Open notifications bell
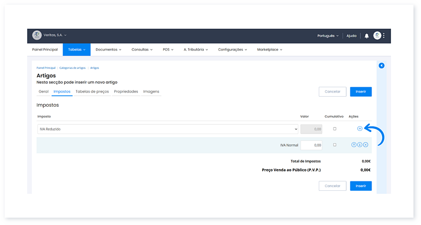The image size is (421, 225). pyautogui.click(x=367, y=36)
